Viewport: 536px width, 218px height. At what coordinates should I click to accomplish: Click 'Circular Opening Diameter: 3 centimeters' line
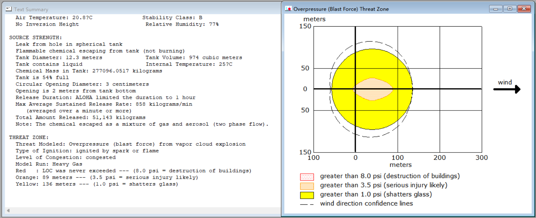(x=82, y=84)
